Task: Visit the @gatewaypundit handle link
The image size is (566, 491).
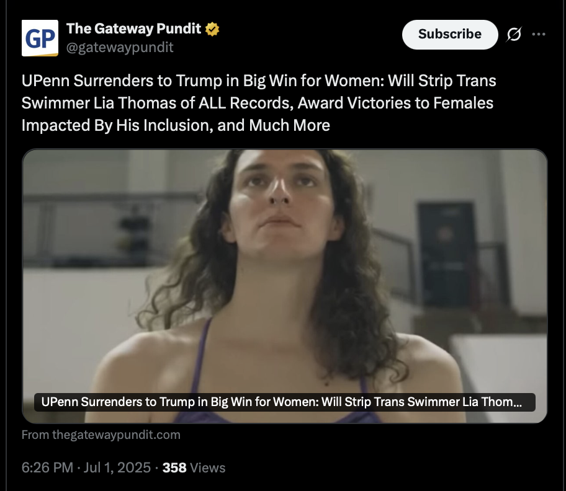Action: pos(120,48)
